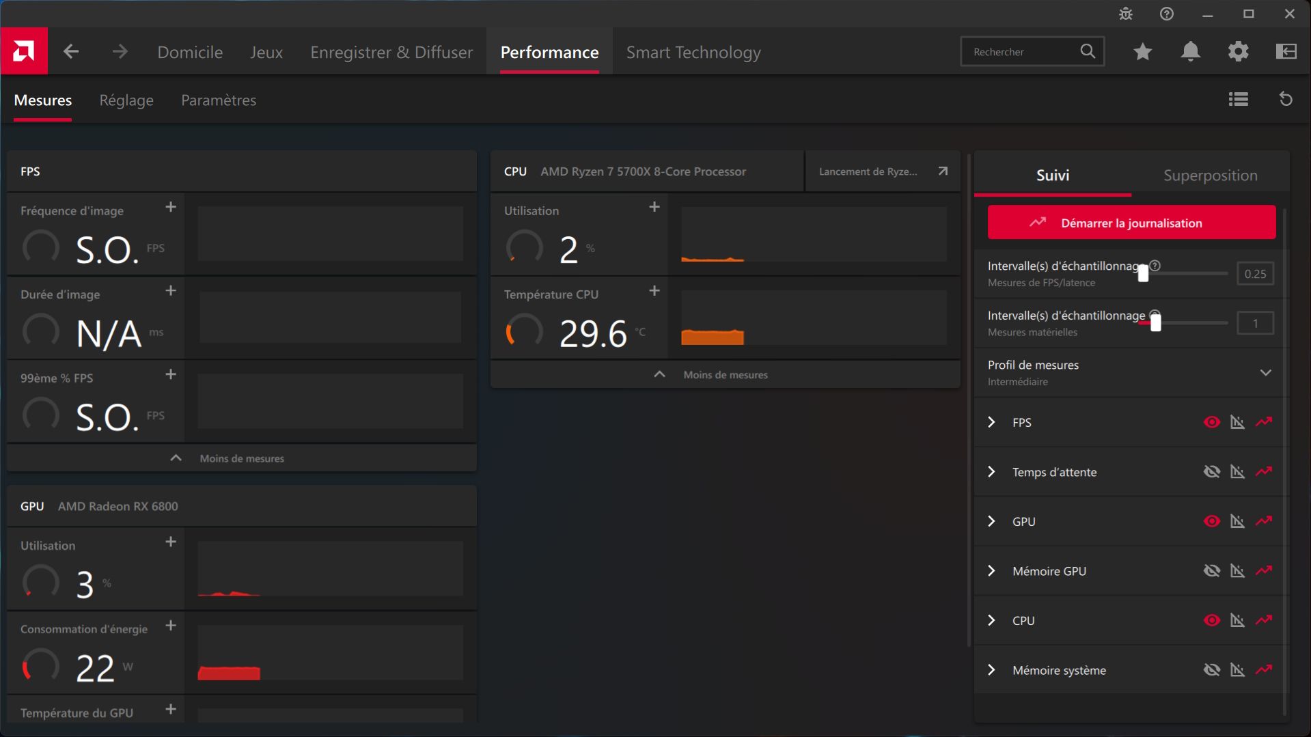Image resolution: width=1311 pixels, height=737 pixels.
Task: Click the AMD logo home icon
Action: (24, 51)
